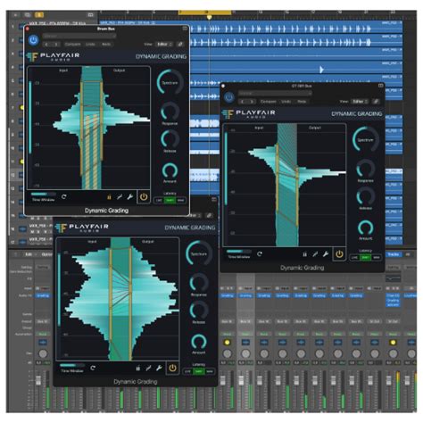Click the link icon in Drum Bus header
The image size is (423, 423).
(180, 44)
